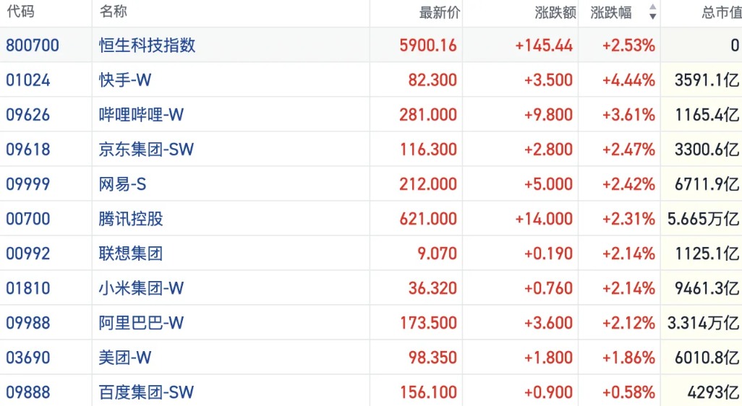Click 腾讯控股's market cap 5.665万亿
742x406 pixels.
pos(704,219)
